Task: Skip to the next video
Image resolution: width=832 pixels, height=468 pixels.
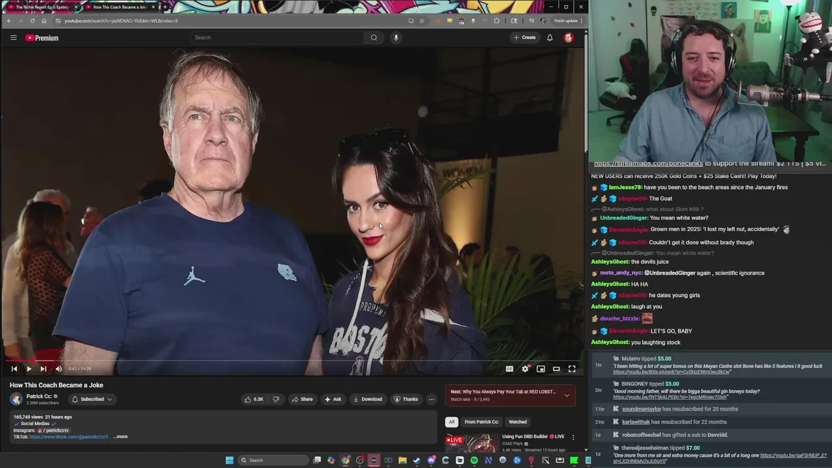Action: point(44,369)
